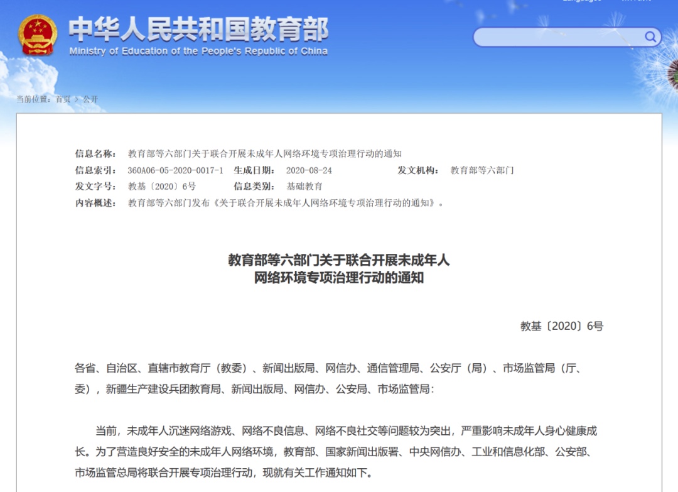The height and width of the screenshot is (492, 678).
Task: Click the paragraph line starting with 当前，未成年人沉迷网络游戏
Action: click(346, 431)
